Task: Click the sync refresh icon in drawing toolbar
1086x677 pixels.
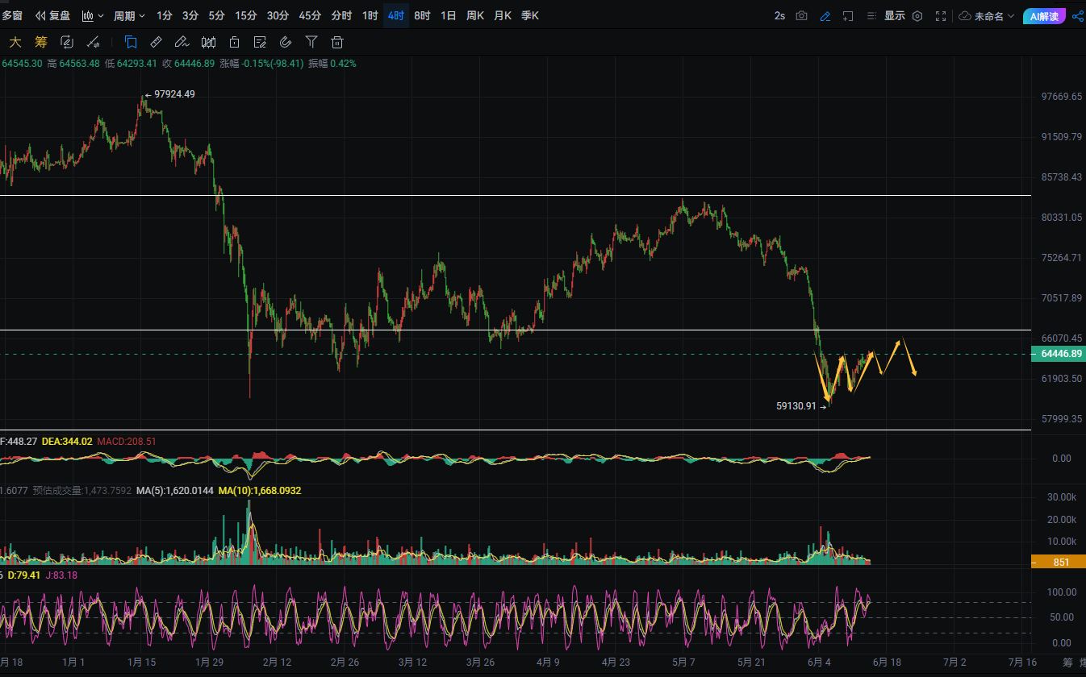Action: click(x=67, y=42)
